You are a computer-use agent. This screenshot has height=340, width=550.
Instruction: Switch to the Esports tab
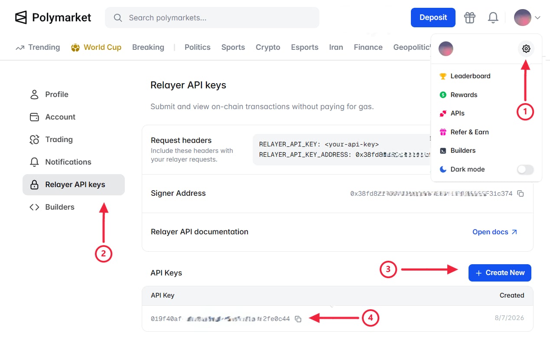click(305, 47)
